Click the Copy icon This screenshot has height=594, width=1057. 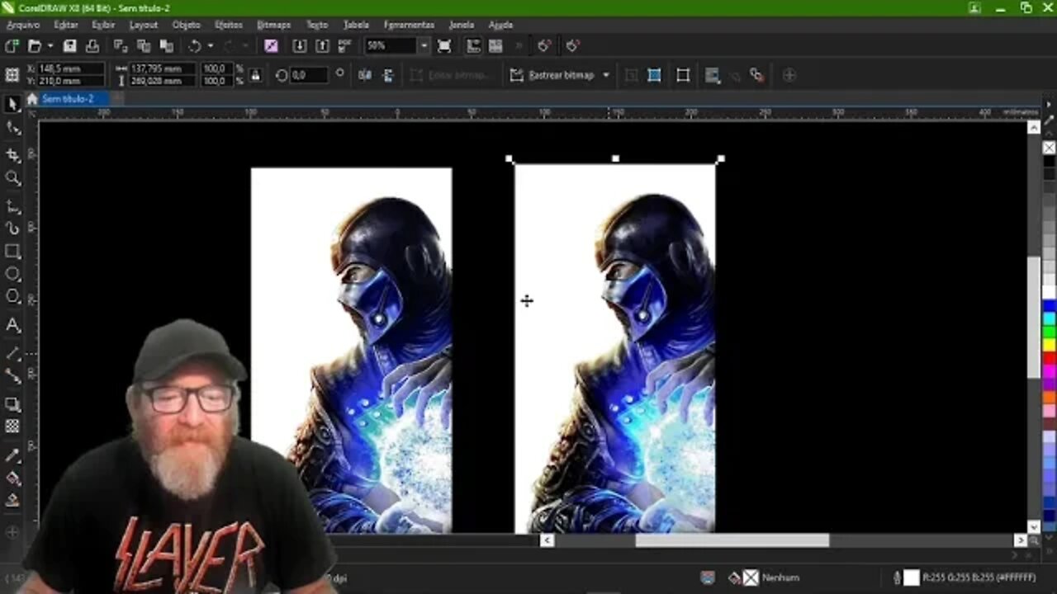[144, 46]
